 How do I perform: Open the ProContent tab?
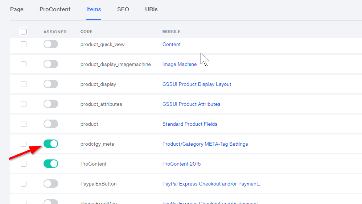[55, 9]
